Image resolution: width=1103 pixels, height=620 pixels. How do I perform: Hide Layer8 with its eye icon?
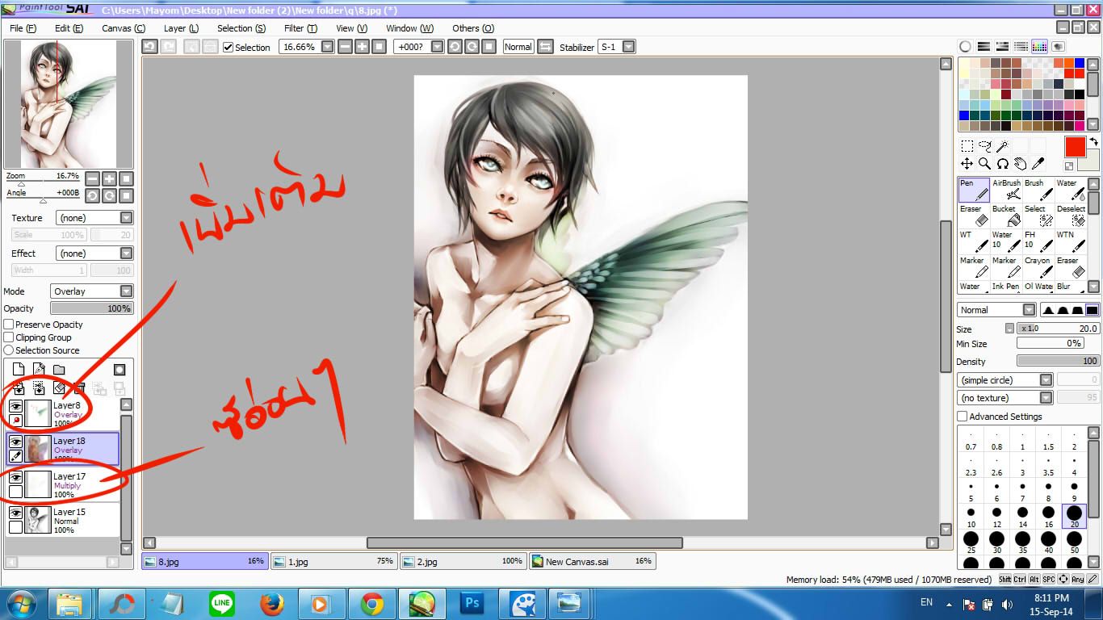tap(15, 406)
